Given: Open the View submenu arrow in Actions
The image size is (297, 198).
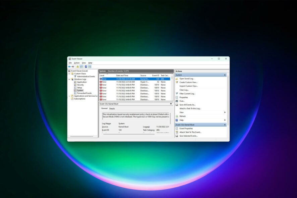Looking at the screenshot, I should click(x=225, y=112).
